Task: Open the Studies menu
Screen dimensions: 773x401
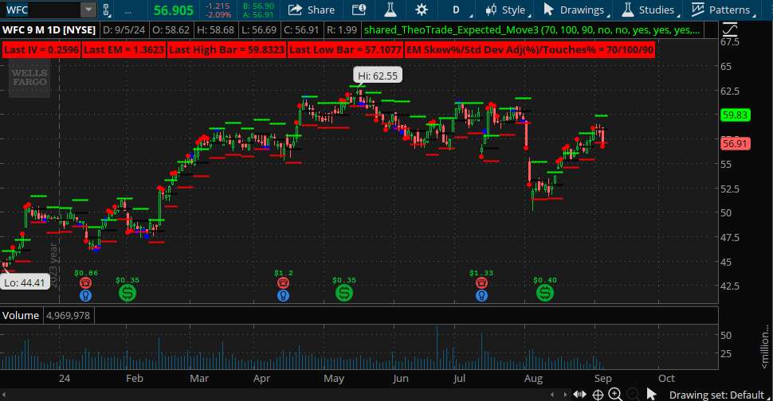Action: tap(649, 10)
